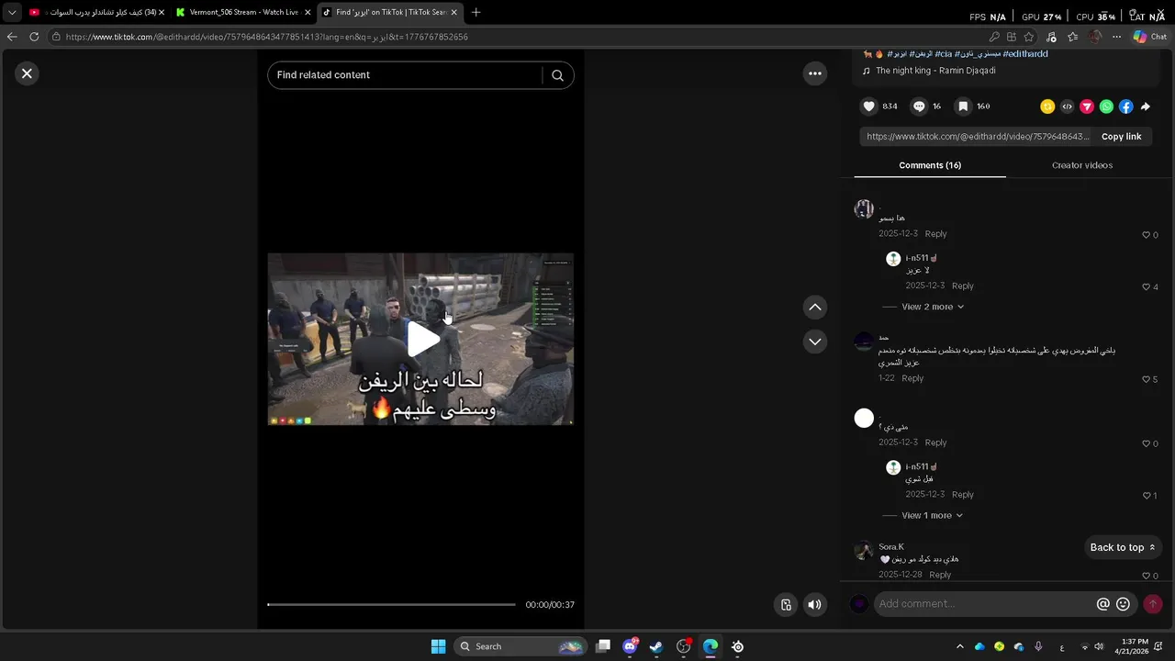Viewport: 1175px width, 661px height.
Task: Click Find related content search field
Action: [x=408, y=75]
